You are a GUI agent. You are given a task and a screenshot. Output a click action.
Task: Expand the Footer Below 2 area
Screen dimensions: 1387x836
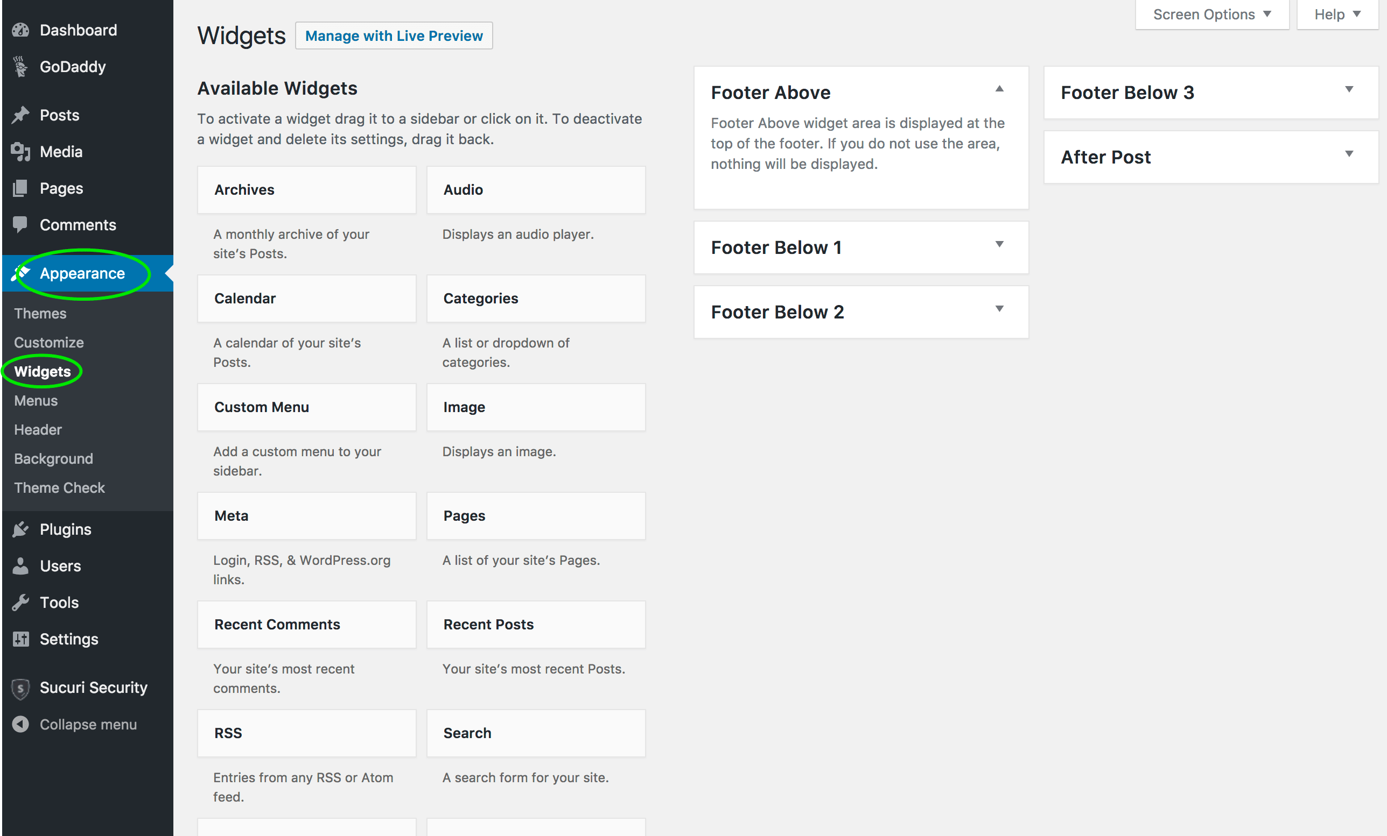[x=999, y=308]
